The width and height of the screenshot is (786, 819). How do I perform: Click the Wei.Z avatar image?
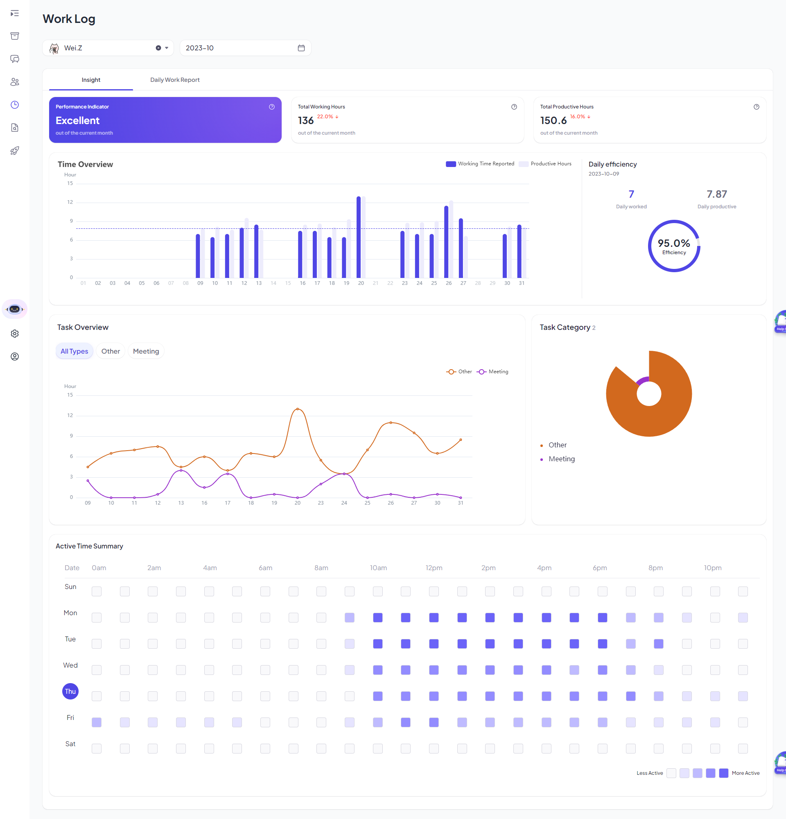[x=54, y=48]
